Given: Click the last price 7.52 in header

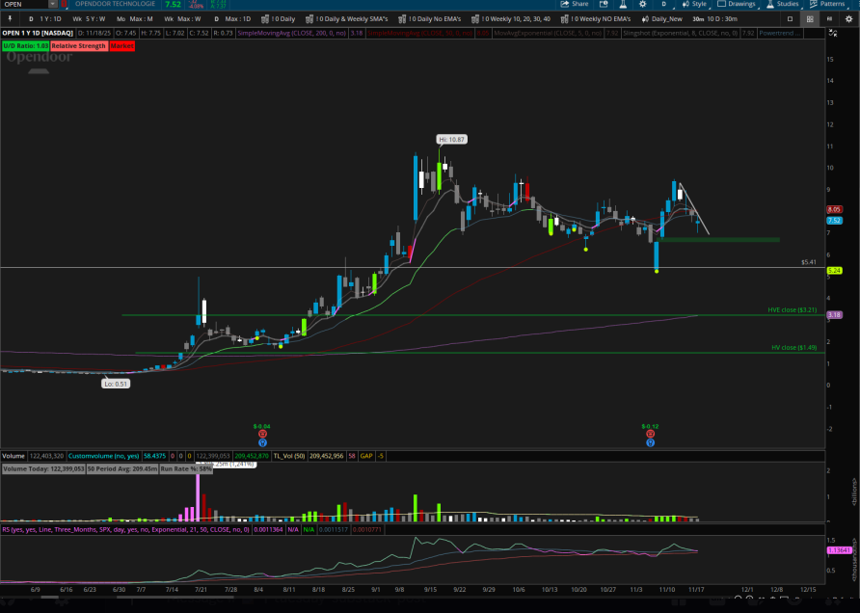Looking at the screenshot, I should click(173, 4).
